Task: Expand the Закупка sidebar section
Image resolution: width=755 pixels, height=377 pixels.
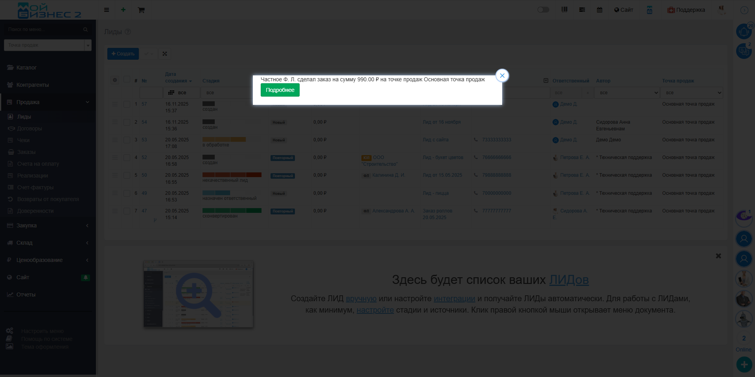Action: click(x=48, y=225)
